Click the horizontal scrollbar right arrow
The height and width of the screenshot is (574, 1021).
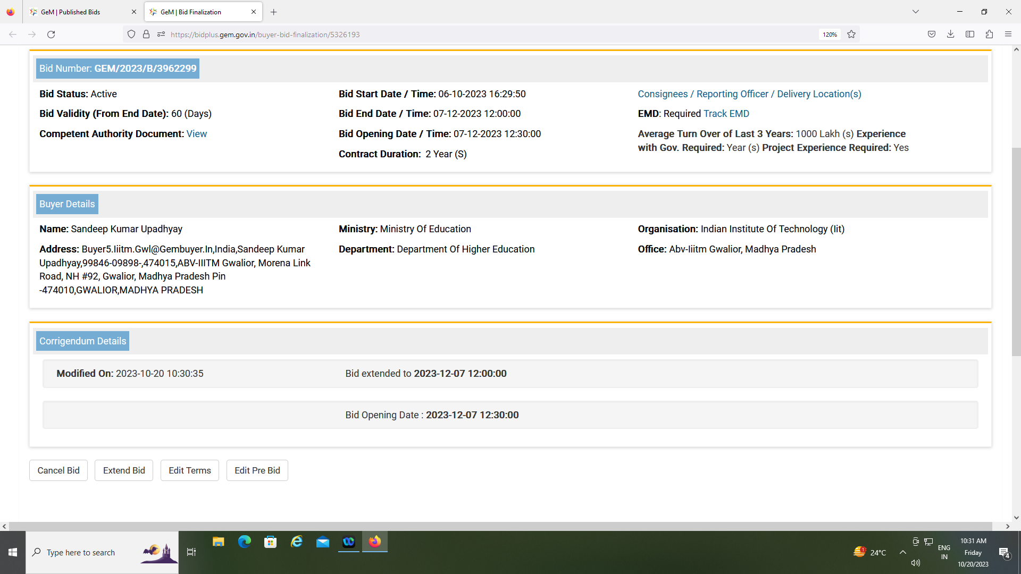(1007, 526)
